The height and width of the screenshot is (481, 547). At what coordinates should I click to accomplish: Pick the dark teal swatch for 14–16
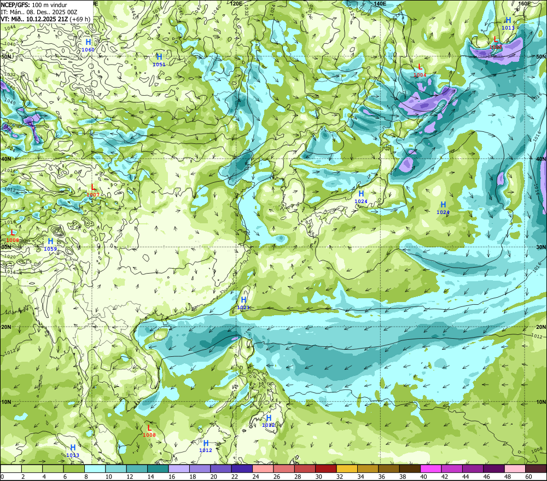click(158, 468)
